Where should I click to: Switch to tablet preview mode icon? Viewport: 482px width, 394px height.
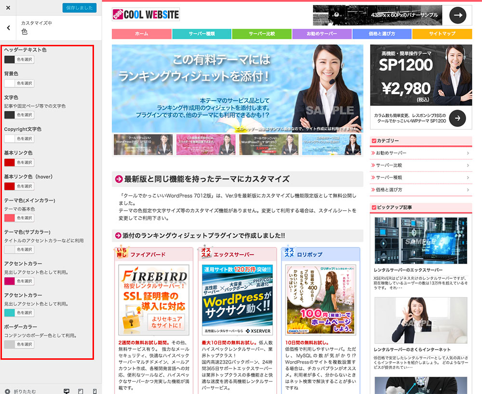click(x=80, y=391)
